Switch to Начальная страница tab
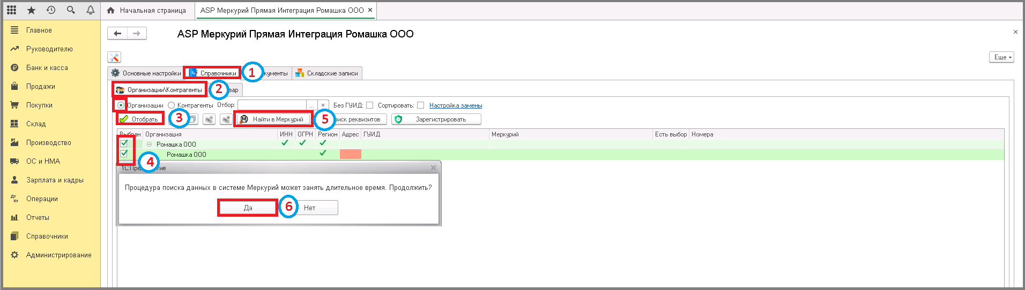This screenshot has height=290, width=1025. (x=147, y=10)
